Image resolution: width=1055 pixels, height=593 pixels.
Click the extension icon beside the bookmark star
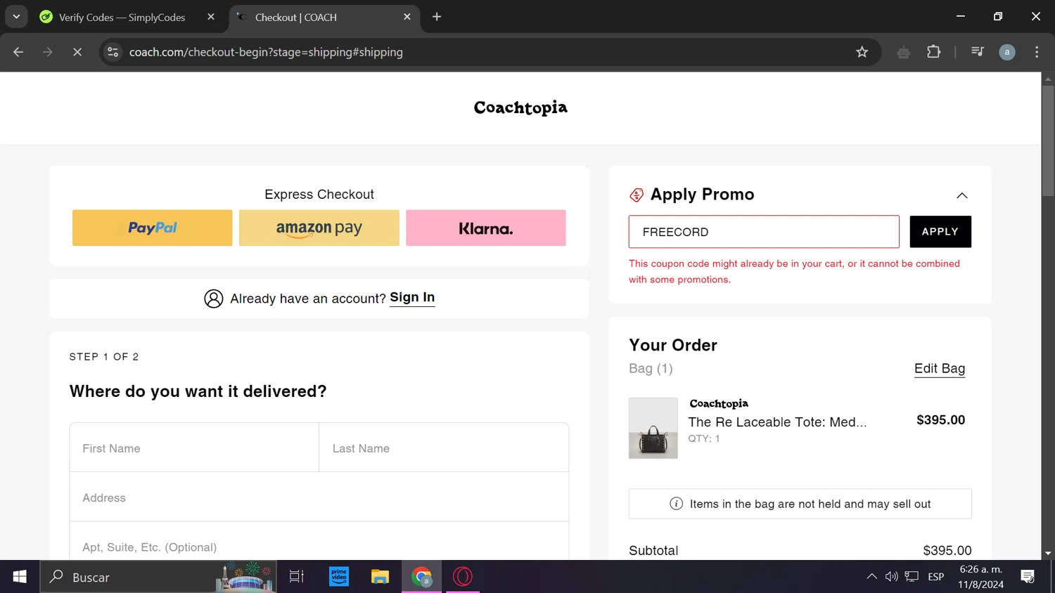click(x=904, y=52)
